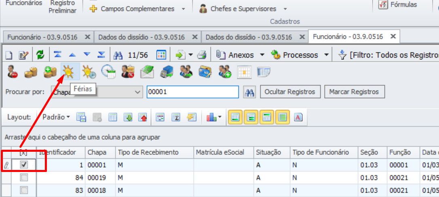Go to the last record
Image resolution: width=439 pixels, height=197 pixels.
pyautogui.click(x=101, y=55)
